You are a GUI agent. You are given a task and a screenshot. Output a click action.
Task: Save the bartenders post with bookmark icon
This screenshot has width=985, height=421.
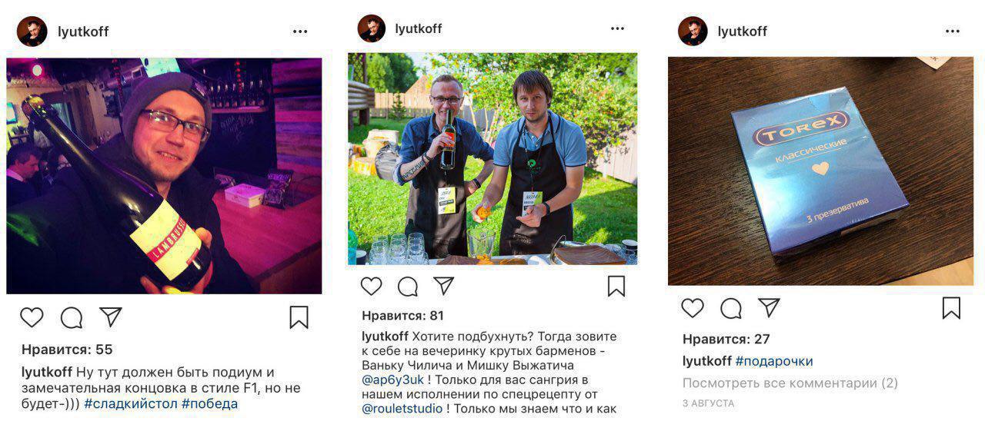tap(616, 286)
